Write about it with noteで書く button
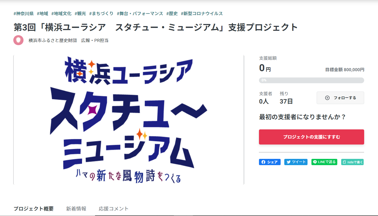The image size is (378, 216). 352,162
